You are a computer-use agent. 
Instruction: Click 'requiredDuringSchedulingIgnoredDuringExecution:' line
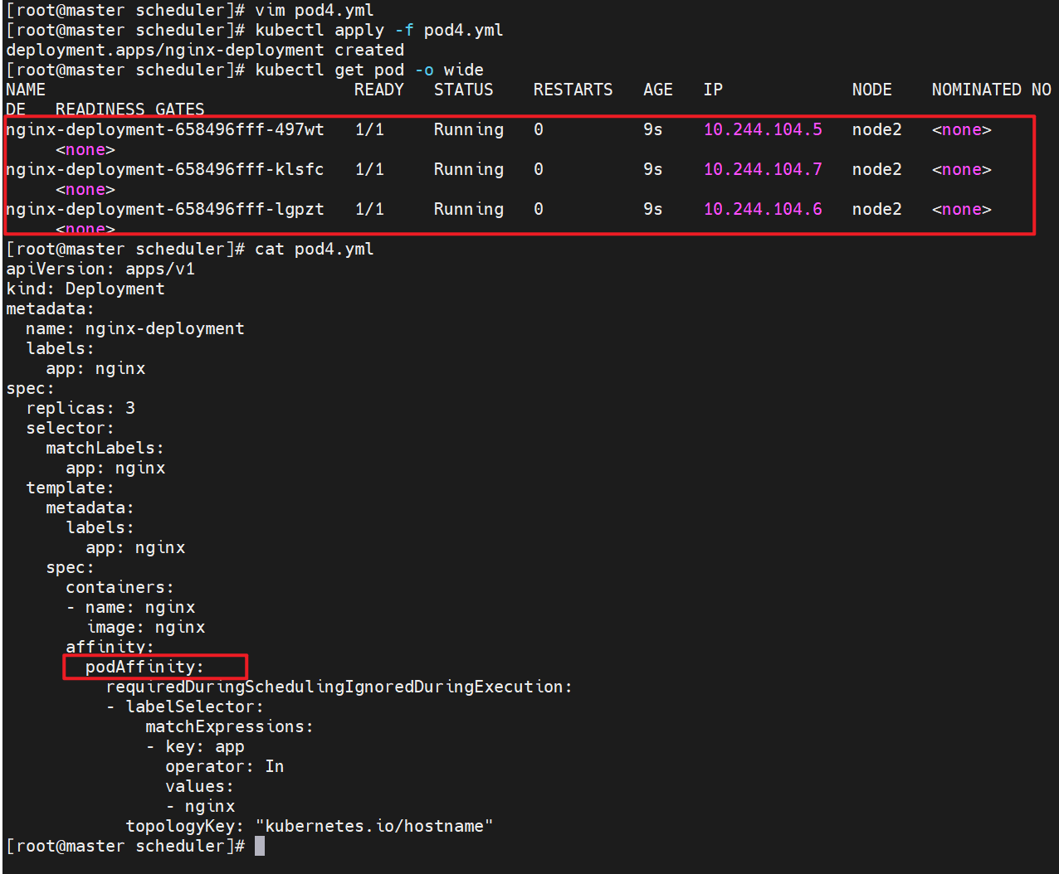[x=339, y=687]
